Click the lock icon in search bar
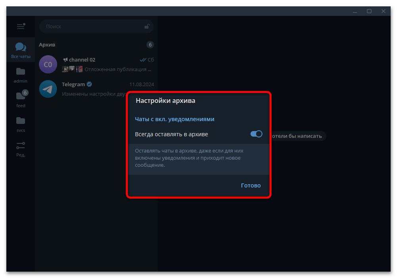 pos(147,26)
